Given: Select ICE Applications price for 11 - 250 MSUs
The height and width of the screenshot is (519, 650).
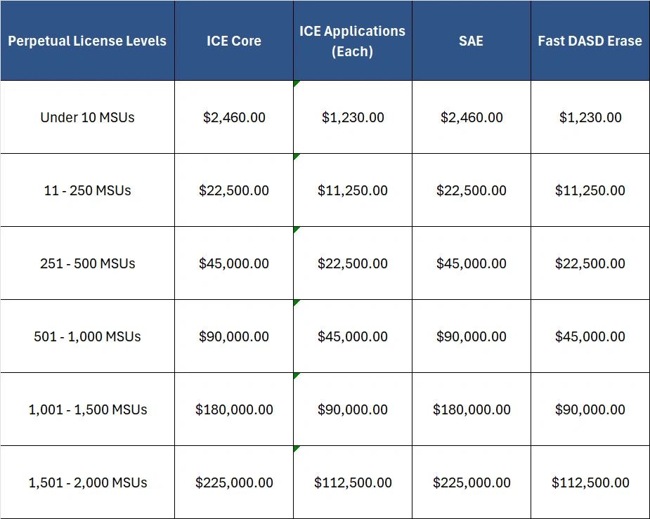Looking at the screenshot, I should 352,190.
